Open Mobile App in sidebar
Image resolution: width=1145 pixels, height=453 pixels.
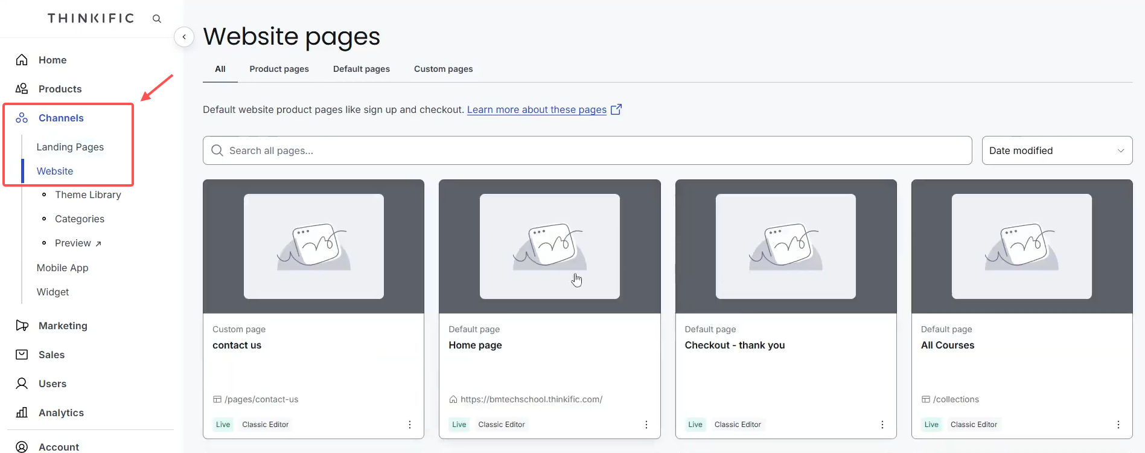pos(62,268)
